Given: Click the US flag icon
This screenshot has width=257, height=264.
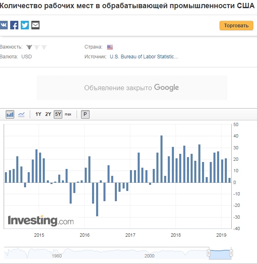Looking at the screenshot, I should coord(110,47).
